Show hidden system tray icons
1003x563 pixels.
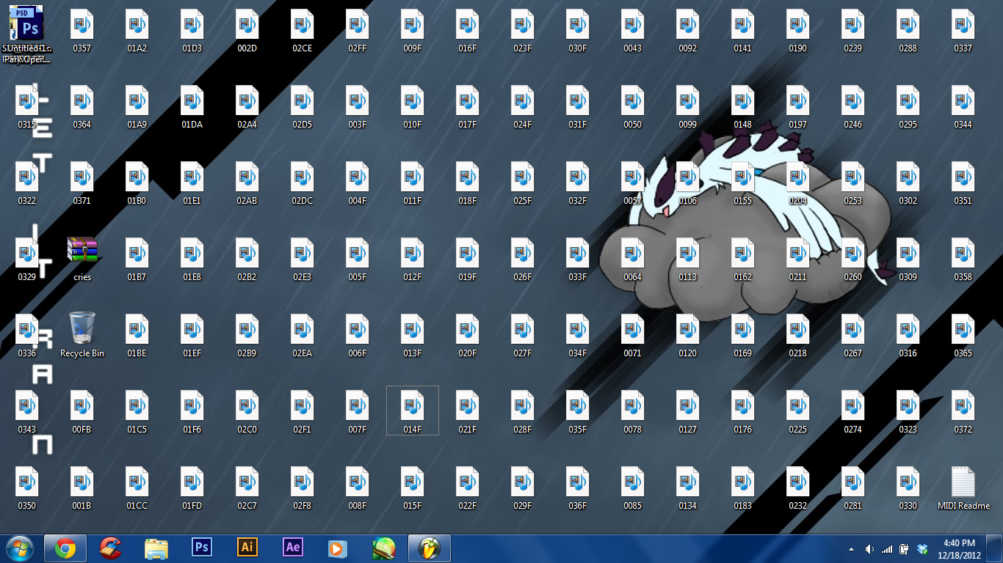pyautogui.click(x=851, y=549)
